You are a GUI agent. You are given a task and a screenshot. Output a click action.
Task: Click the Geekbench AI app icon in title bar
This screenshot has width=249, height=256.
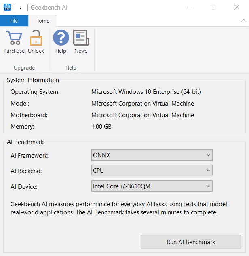tap(7, 7)
